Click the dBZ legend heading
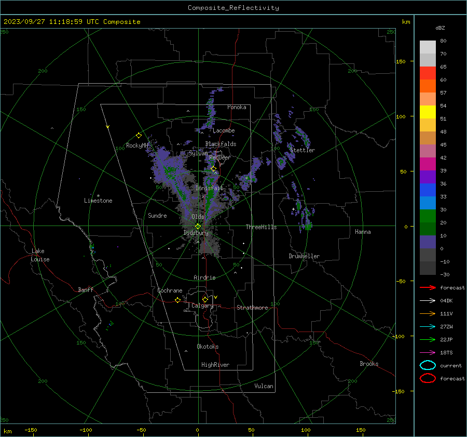Viewport: 467px width, 437px height. point(440,28)
